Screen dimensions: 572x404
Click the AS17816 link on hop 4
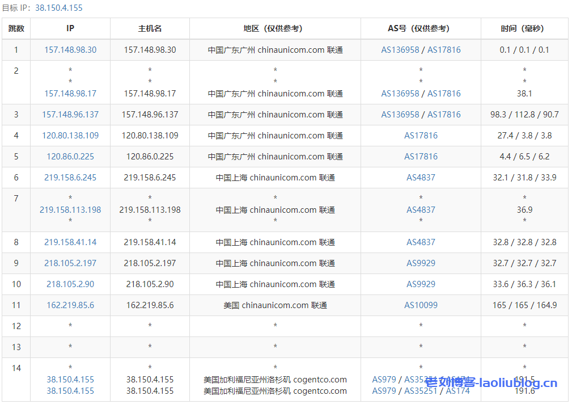(421, 136)
